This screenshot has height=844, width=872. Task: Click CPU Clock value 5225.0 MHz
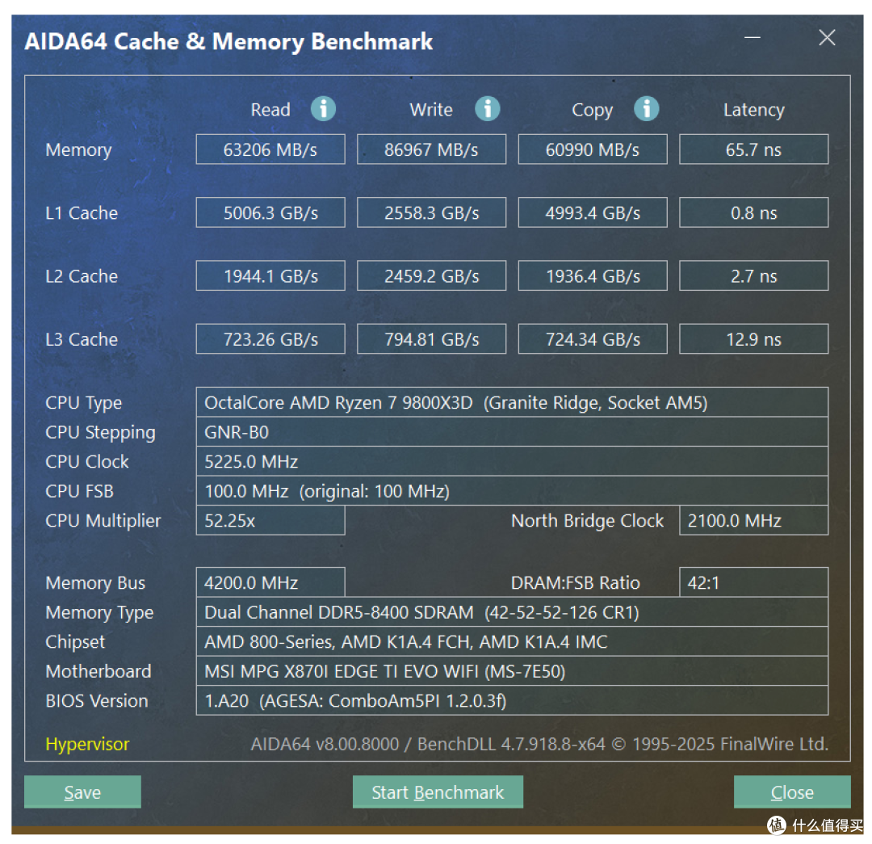[x=512, y=461]
